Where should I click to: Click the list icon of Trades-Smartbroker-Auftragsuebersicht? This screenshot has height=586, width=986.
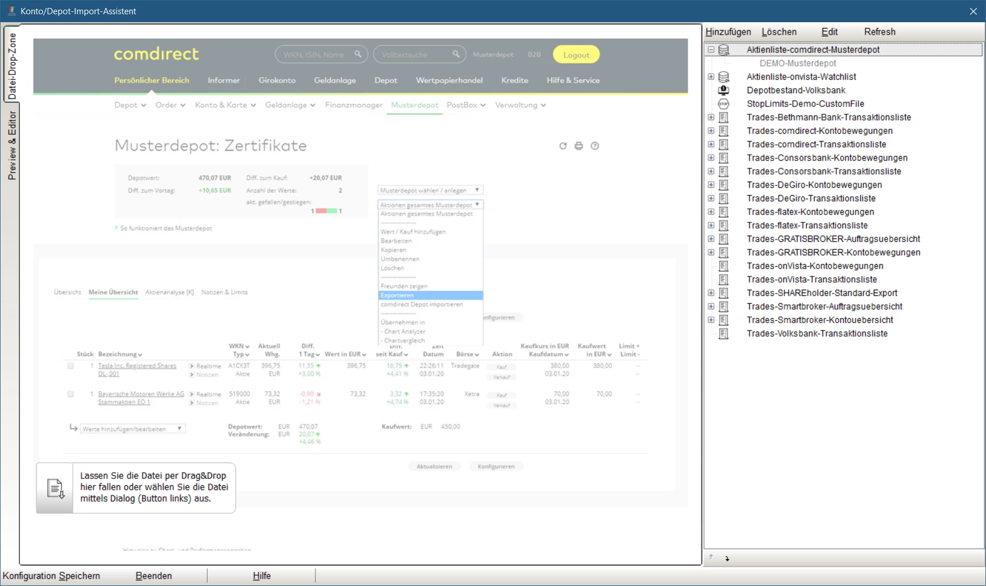click(x=724, y=307)
